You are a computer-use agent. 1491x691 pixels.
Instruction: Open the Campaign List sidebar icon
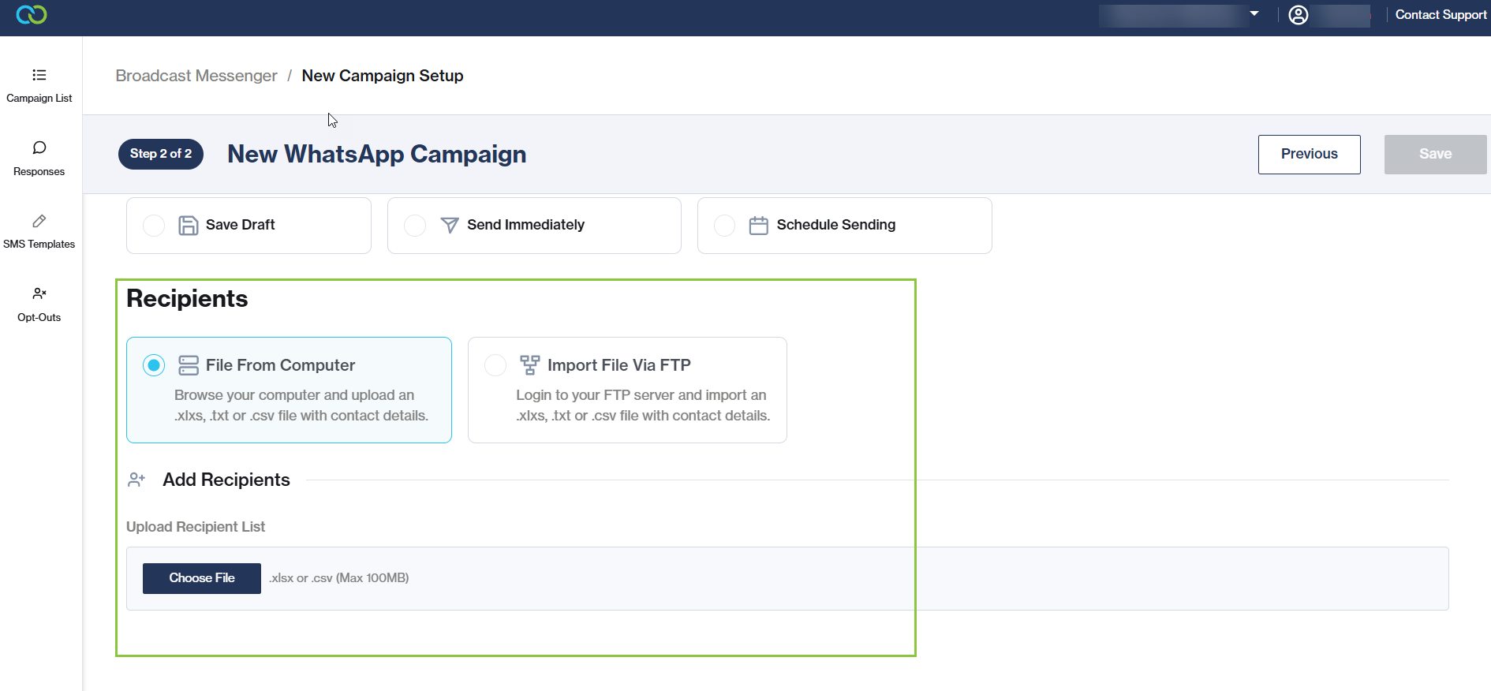pyautogui.click(x=39, y=76)
